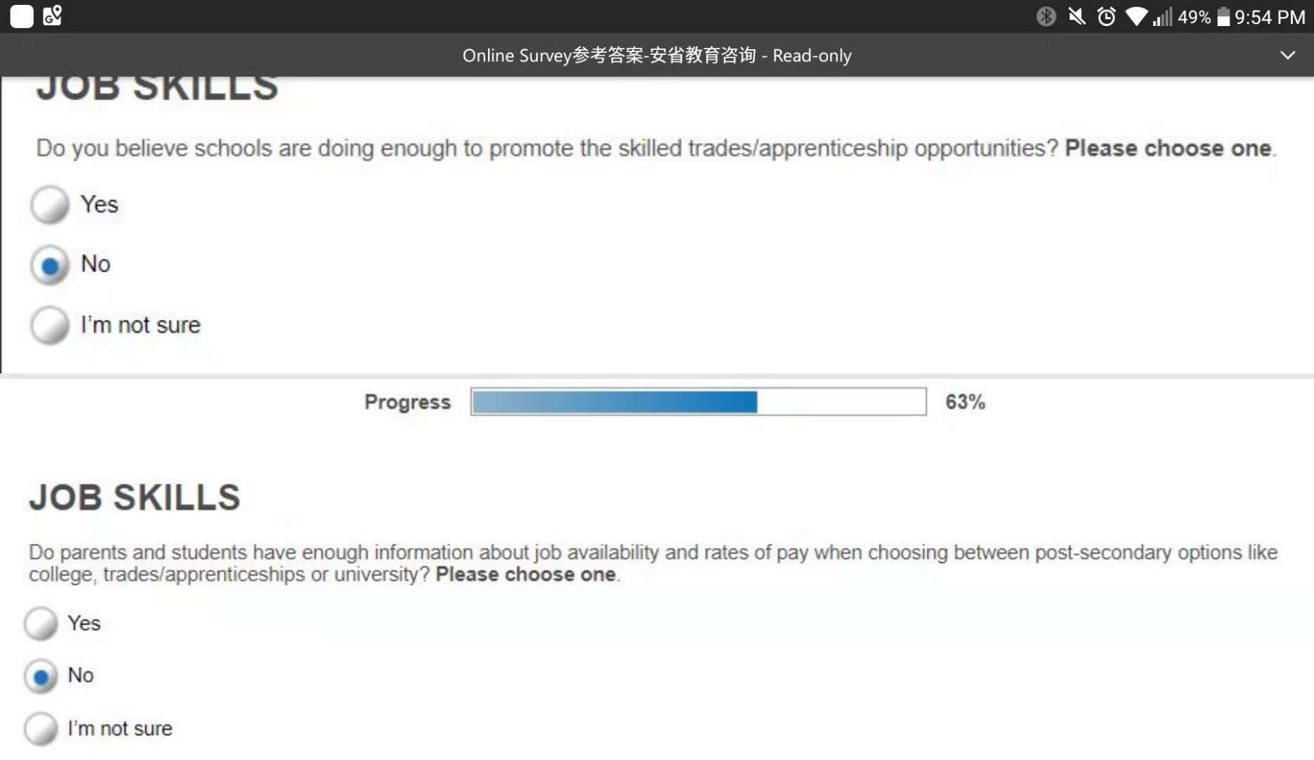Click the 63% progress label

pyautogui.click(x=965, y=402)
